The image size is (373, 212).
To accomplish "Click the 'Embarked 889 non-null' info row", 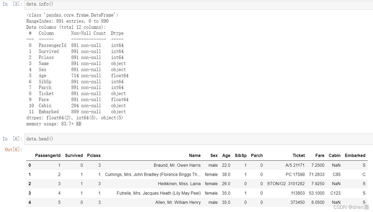I will [x=77, y=112].
